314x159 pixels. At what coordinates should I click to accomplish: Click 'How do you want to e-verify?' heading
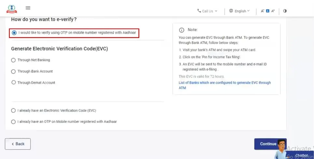point(44,19)
